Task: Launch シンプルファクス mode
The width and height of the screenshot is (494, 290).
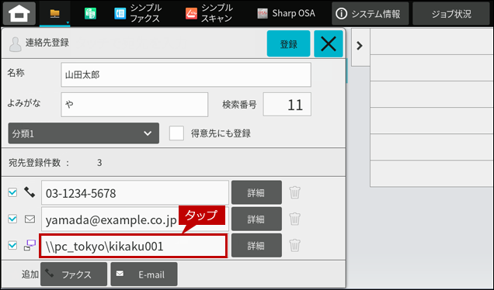Action: click(x=137, y=13)
